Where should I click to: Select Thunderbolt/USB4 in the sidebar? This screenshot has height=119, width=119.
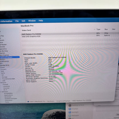8,79
